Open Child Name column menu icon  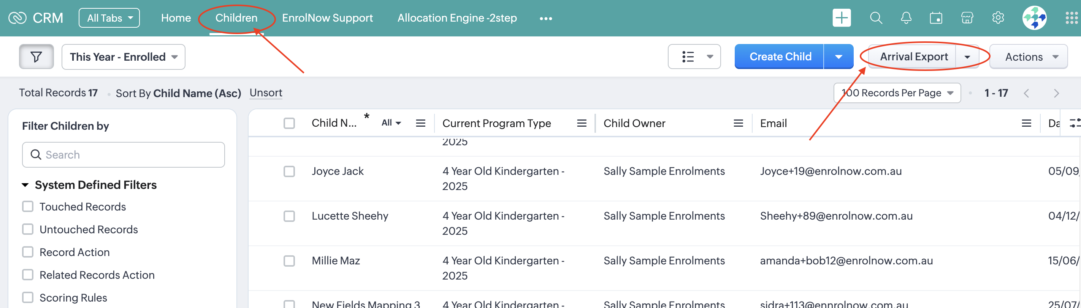(x=420, y=123)
